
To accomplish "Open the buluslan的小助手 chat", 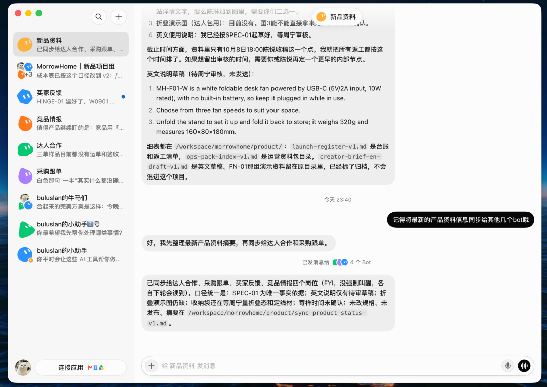I will (x=71, y=254).
